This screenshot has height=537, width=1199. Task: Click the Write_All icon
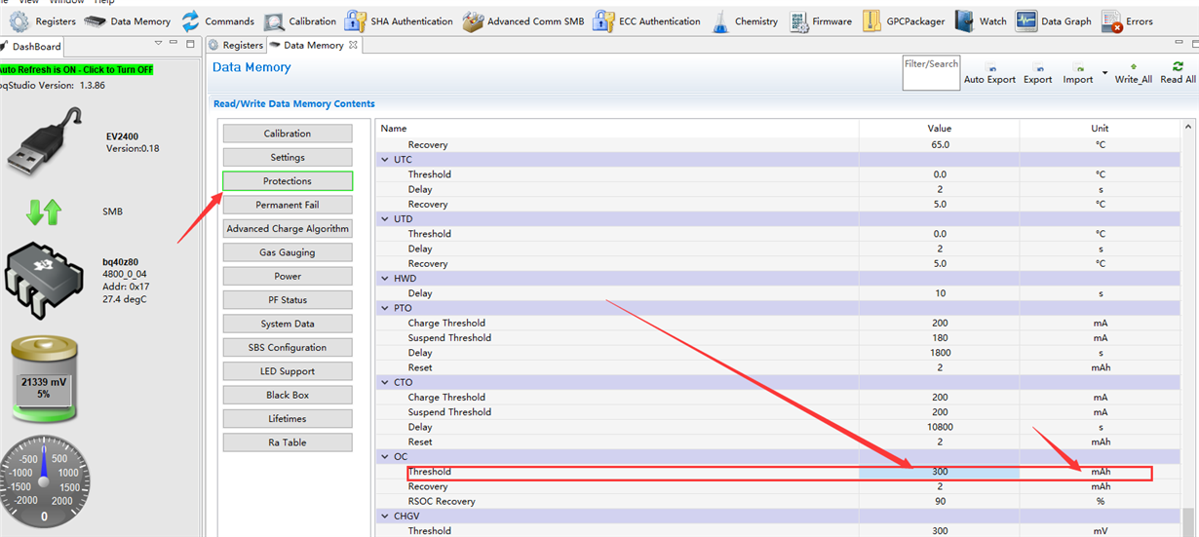coord(1134,67)
